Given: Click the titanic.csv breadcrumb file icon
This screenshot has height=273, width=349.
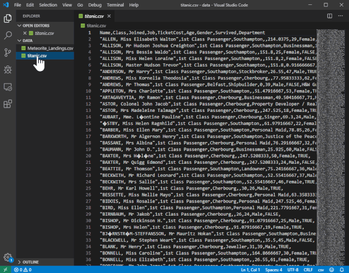Looking at the screenshot, I should 83,26.
